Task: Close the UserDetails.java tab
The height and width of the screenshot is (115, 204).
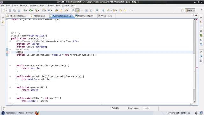Action: (70, 16)
